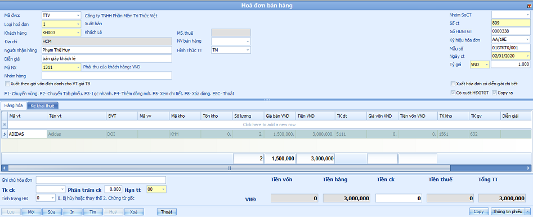Click the Nhóm hàng input field
The width and height of the screenshot is (533, 217).
point(107,76)
